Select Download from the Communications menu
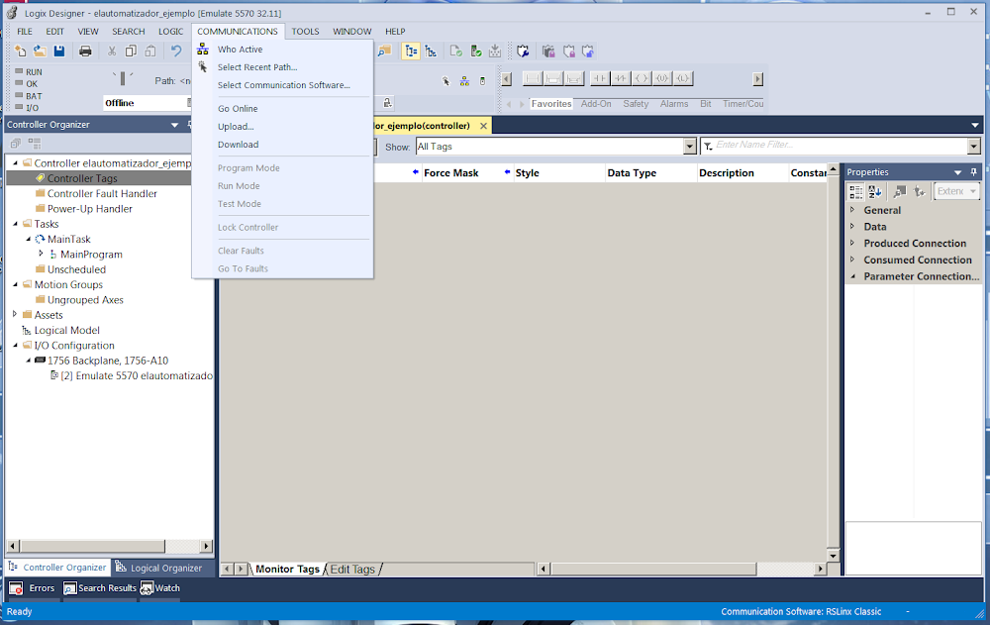This screenshot has height=625, width=990. click(x=240, y=144)
